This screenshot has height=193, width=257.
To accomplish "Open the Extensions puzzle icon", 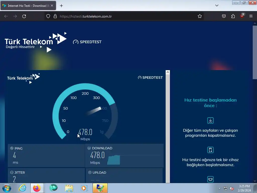I will coord(233,16).
